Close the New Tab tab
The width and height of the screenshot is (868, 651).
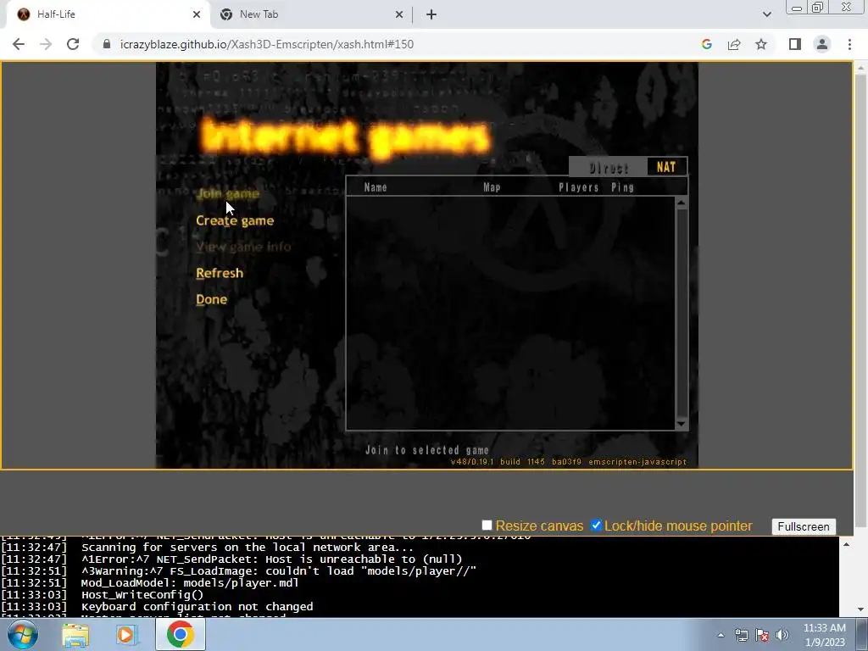pyautogui.click(x=399, y=14)
